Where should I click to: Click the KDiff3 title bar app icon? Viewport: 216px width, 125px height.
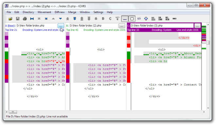(x=7, y=6)
